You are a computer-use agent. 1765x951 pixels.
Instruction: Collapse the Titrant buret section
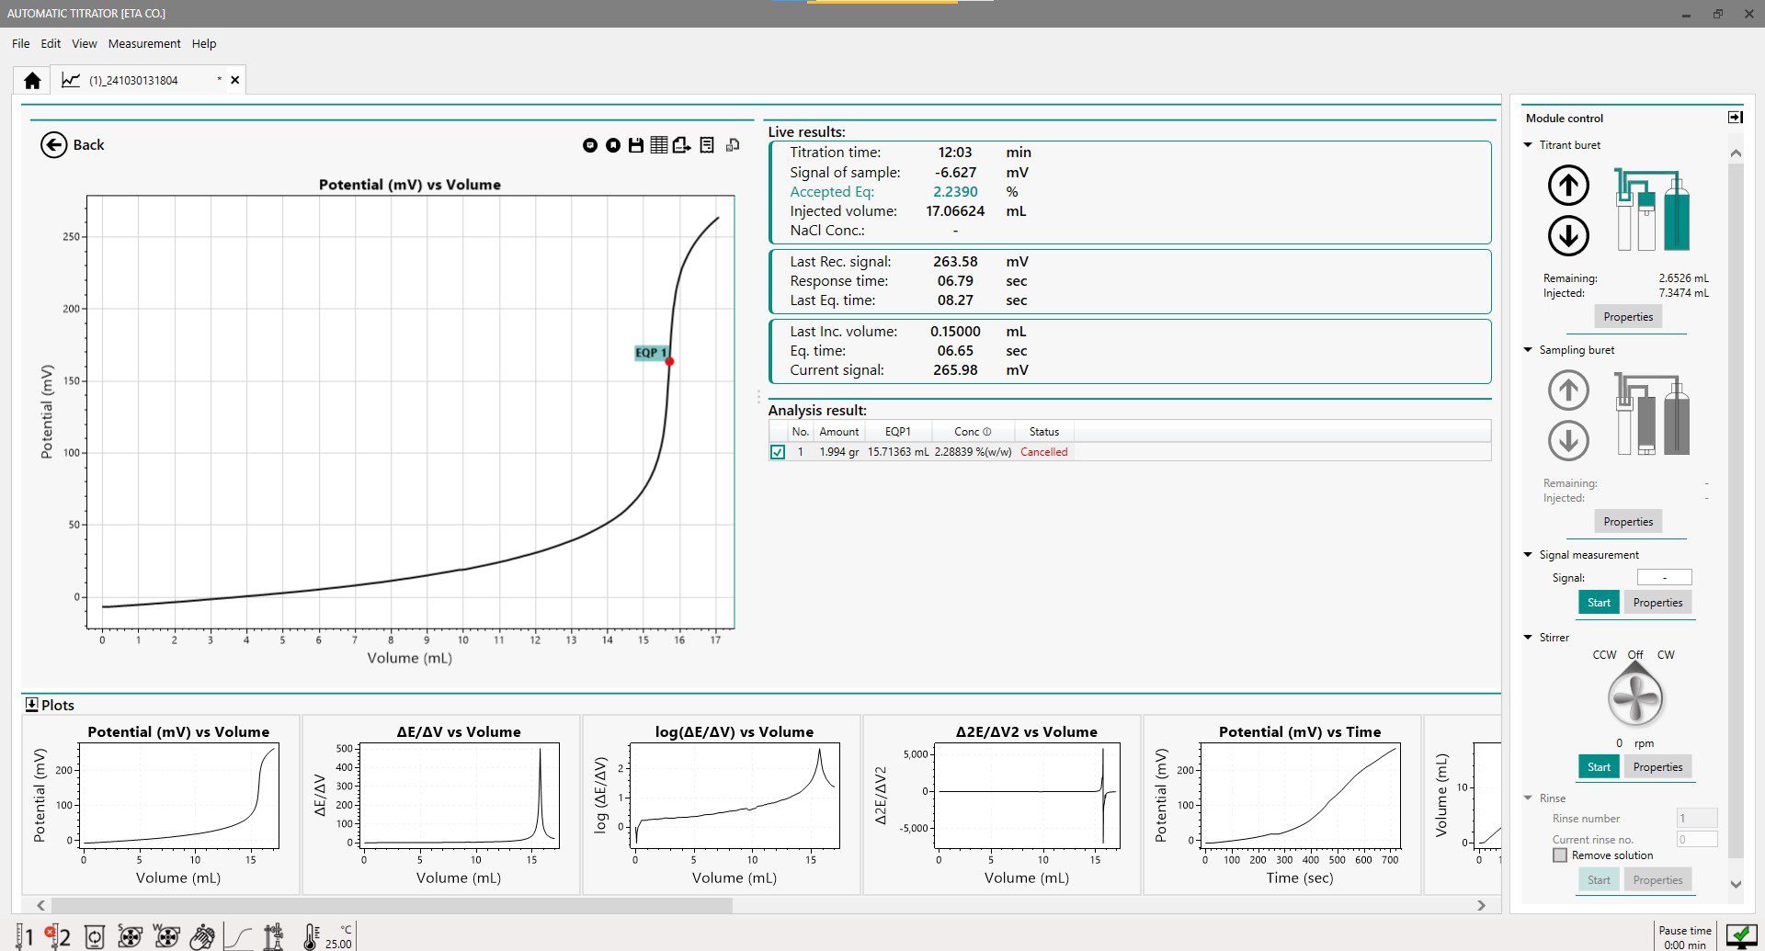pyautogui.click(x=1528, y=145)
